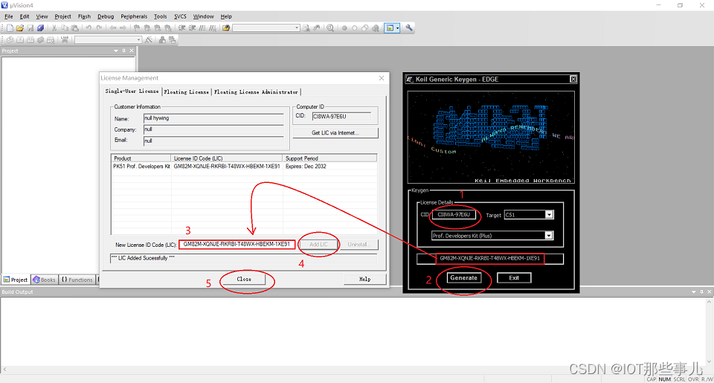Switch to the Functions tab in the Project panel
This screenshot has width=714, height=383.
[77, 280]
